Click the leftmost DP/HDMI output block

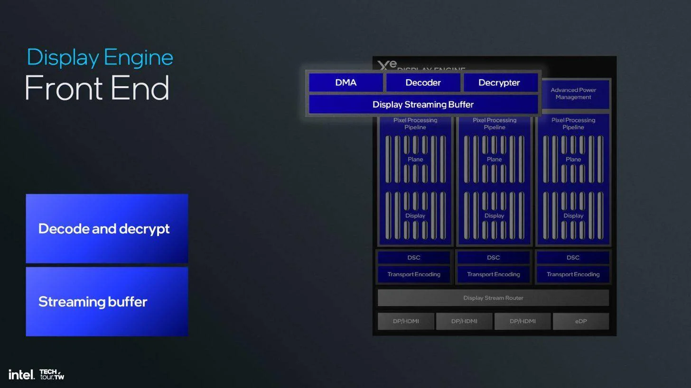[x=406, y=321]
